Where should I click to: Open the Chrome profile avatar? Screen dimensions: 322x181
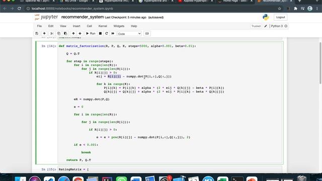pos(310,9)
